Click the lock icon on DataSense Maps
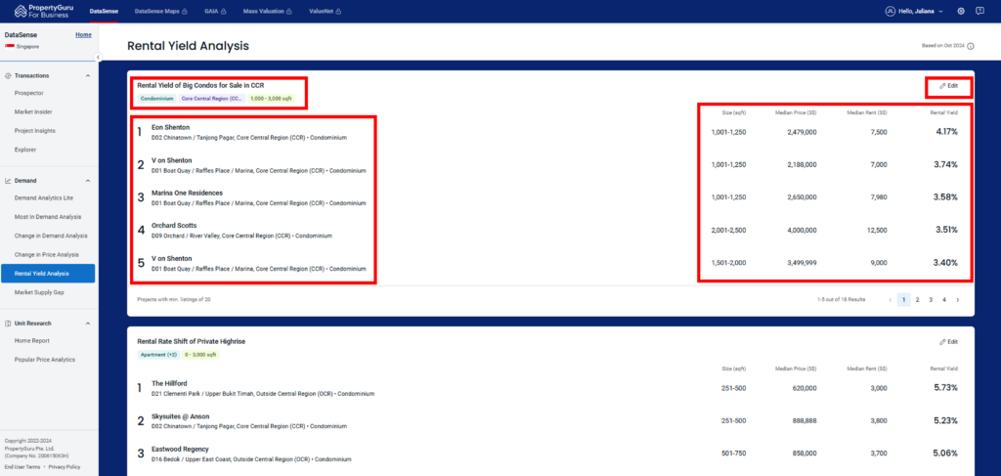The image size is (1001, 476). click(x=185, y=12)
